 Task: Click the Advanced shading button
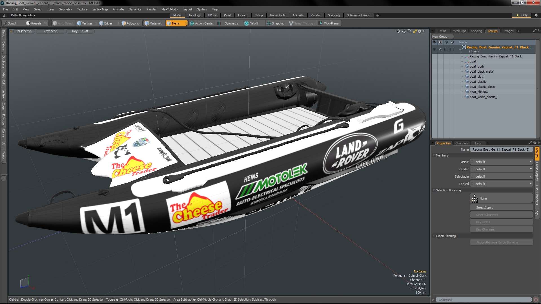(x=50, y=31)
